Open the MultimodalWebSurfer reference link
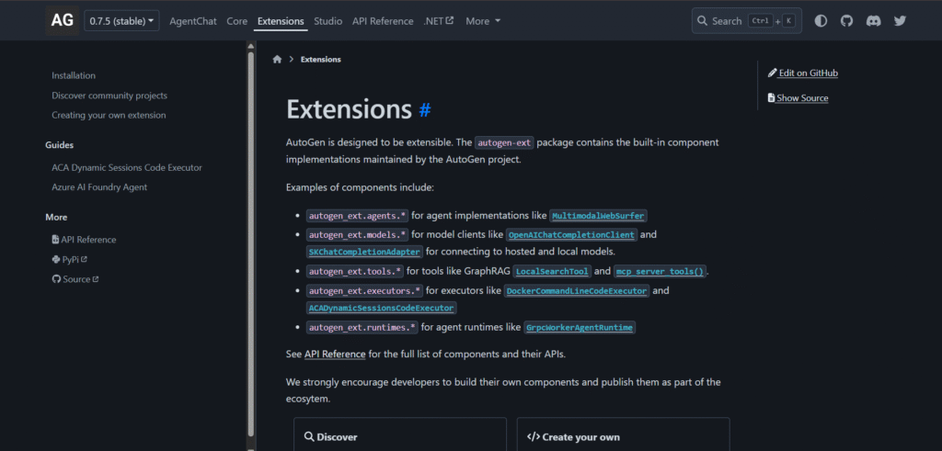The image size is (942, 451). [598, 216]
